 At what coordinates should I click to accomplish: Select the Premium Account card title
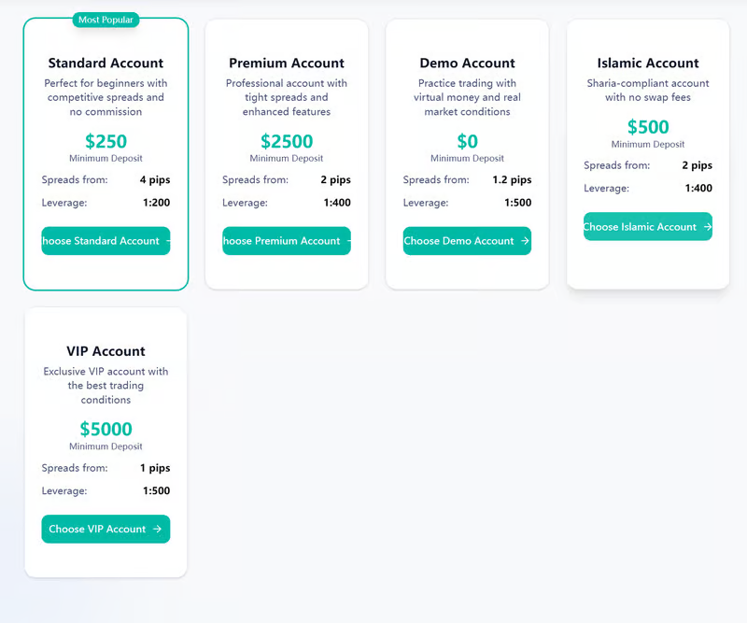(x=287, y=64)
